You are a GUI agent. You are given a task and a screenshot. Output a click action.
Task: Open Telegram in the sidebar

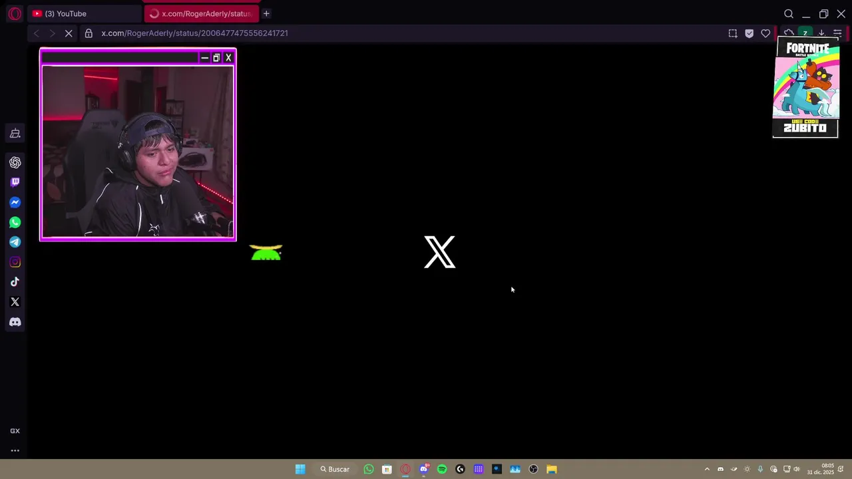15,242
